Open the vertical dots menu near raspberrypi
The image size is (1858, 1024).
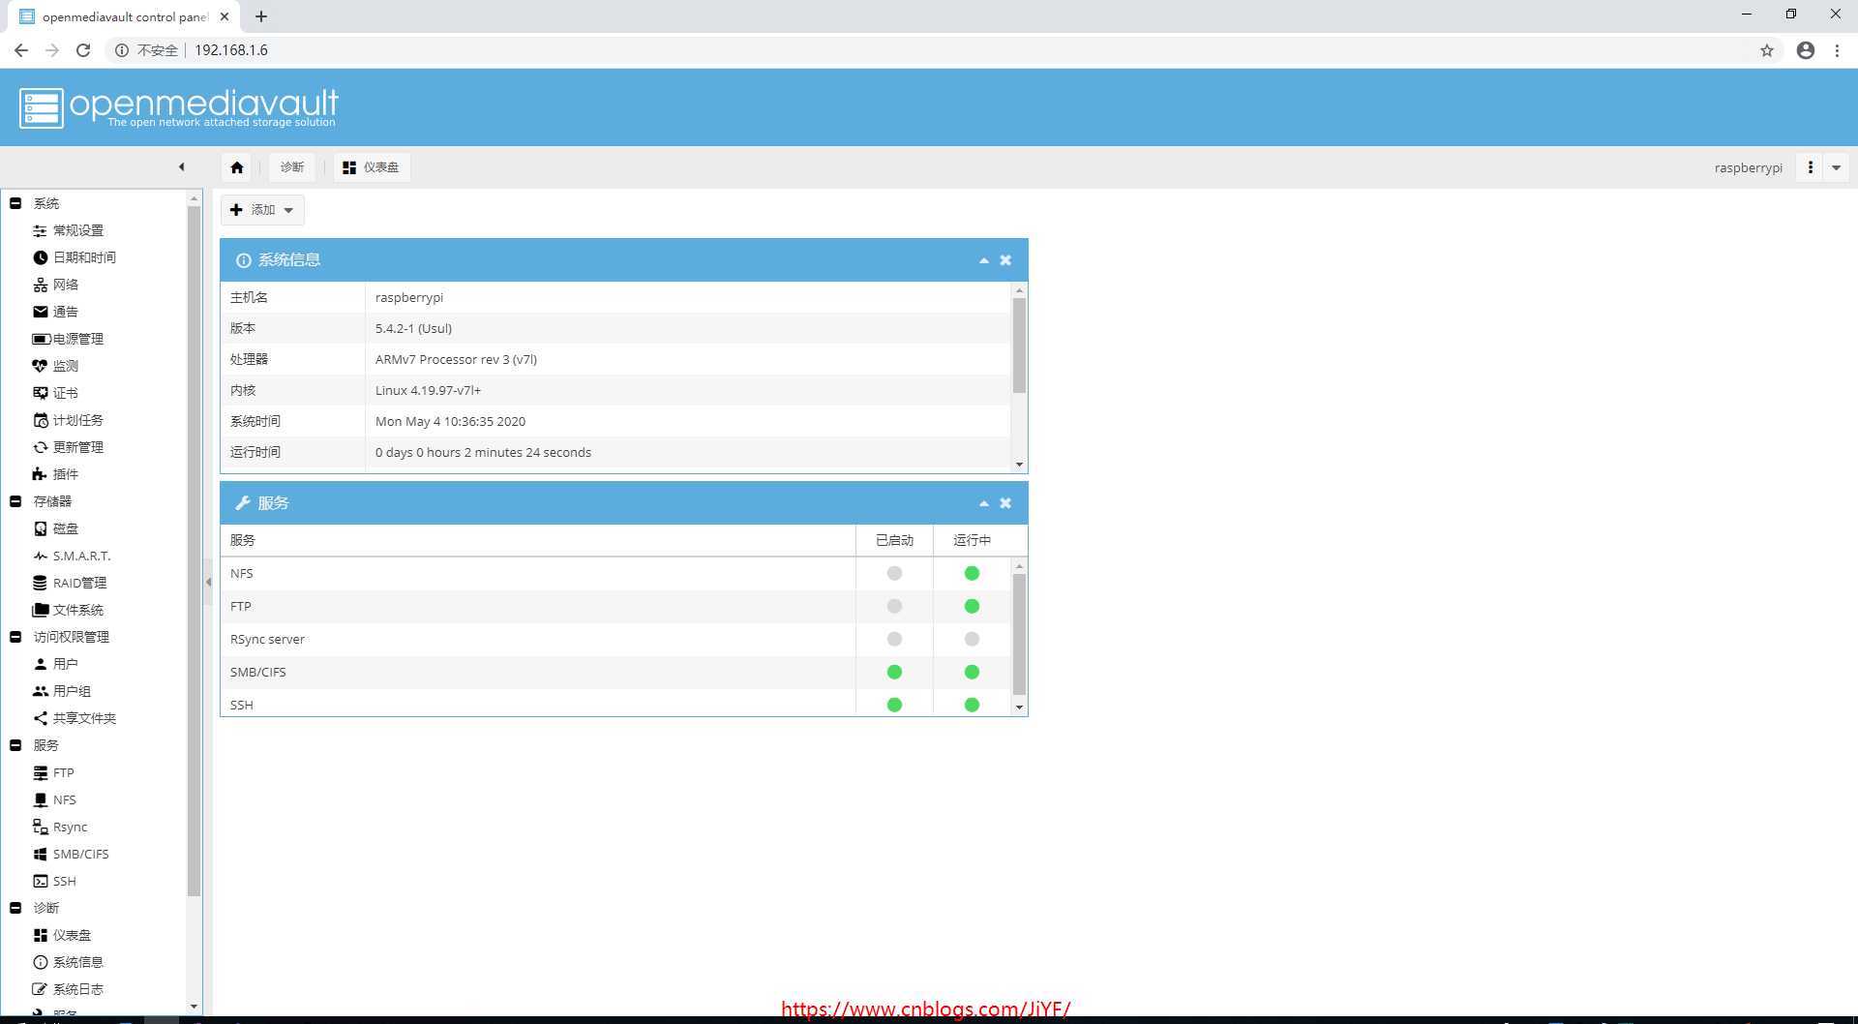coord(1810,167)
